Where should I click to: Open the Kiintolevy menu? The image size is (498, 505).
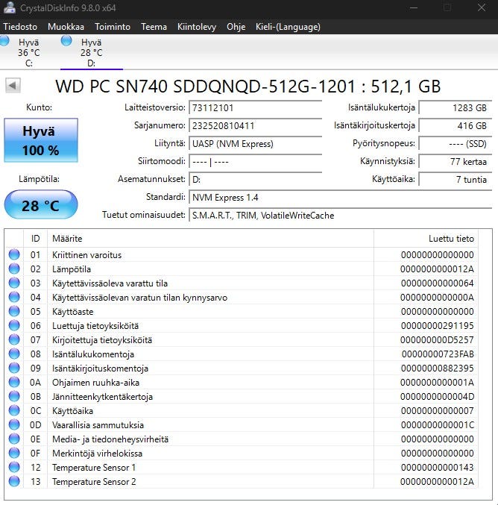[x=197, y=27]
